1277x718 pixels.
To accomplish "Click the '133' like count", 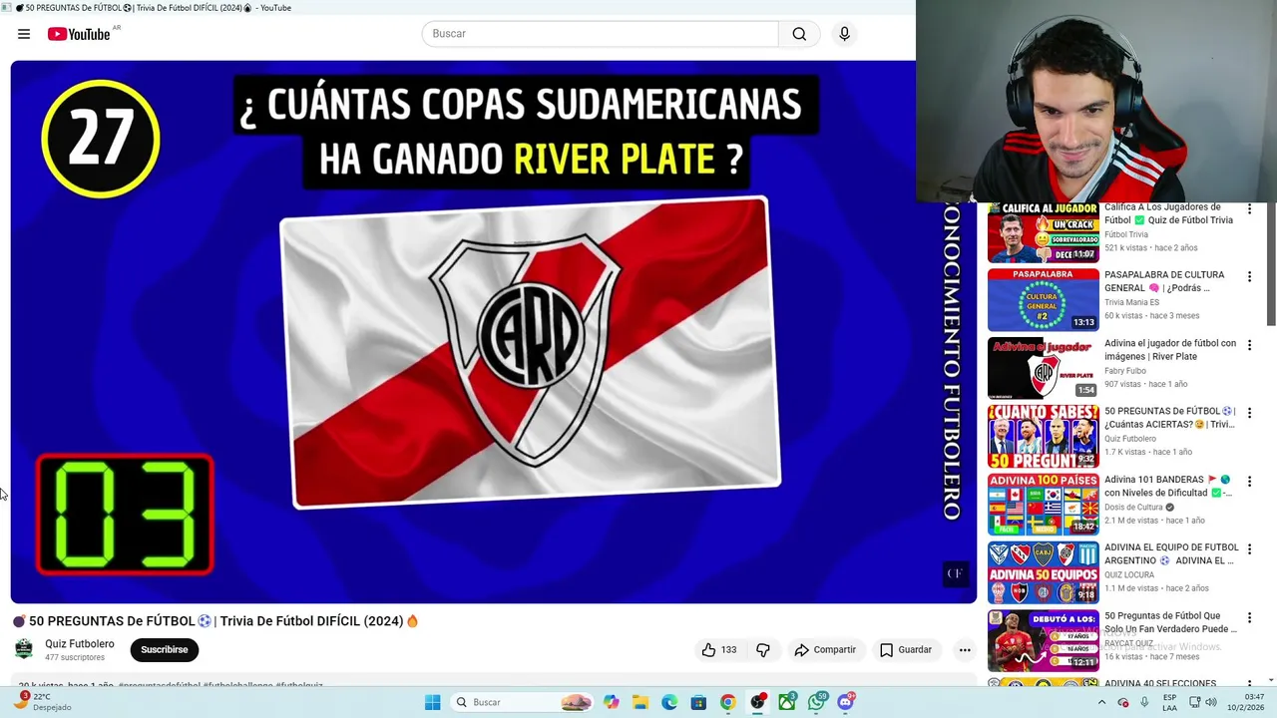I will [729, 650].
